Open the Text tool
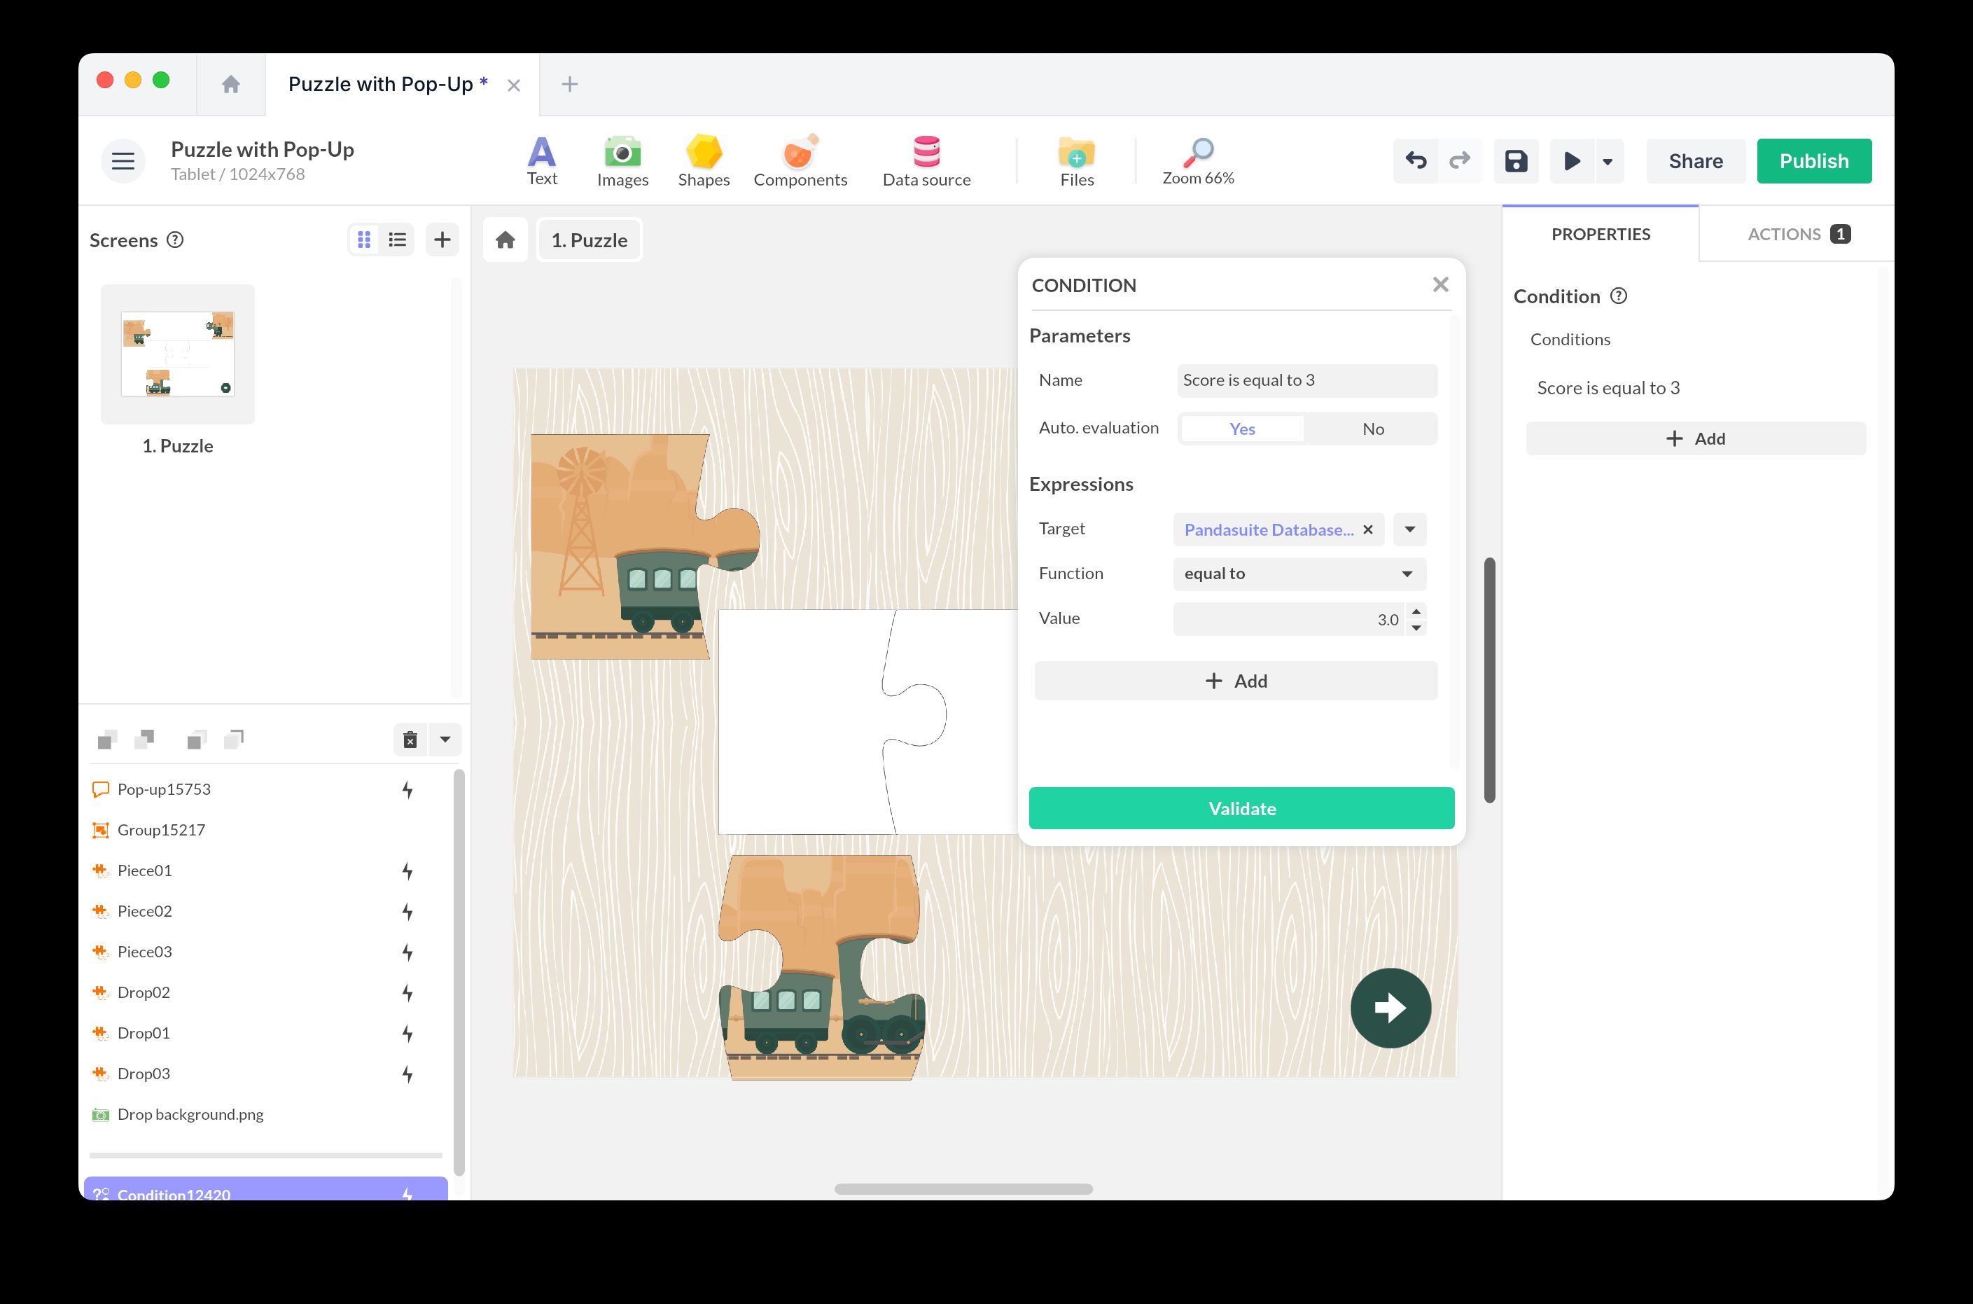1973x1304 pixels. (541, 160)
